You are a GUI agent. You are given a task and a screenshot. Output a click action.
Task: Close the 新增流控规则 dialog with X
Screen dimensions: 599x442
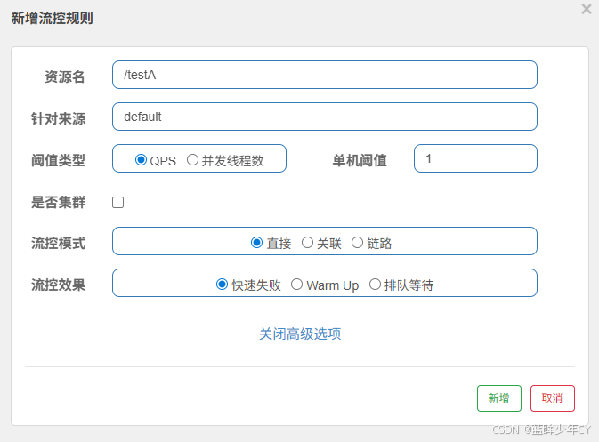coord(587,9)
